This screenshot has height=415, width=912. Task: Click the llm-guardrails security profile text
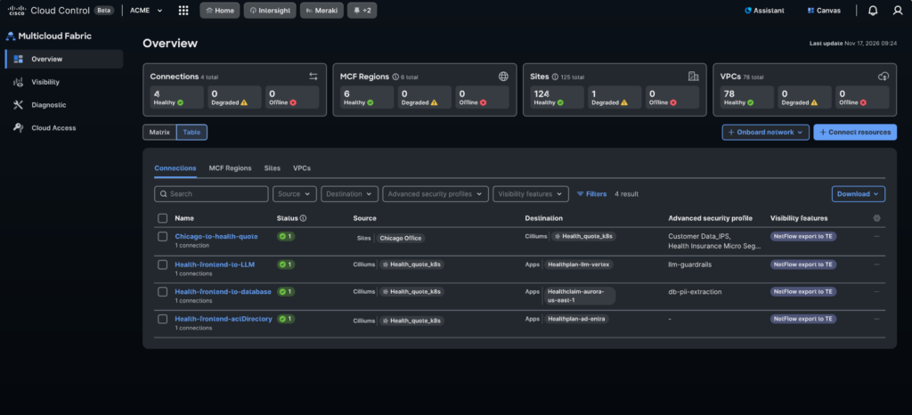690,264
